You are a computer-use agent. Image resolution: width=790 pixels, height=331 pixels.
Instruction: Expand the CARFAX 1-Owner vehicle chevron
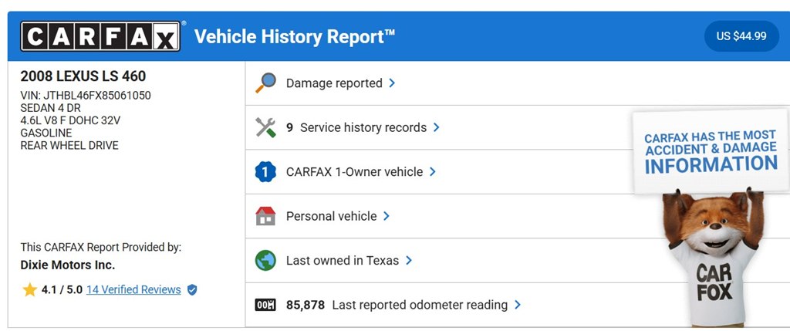point(432,172)
